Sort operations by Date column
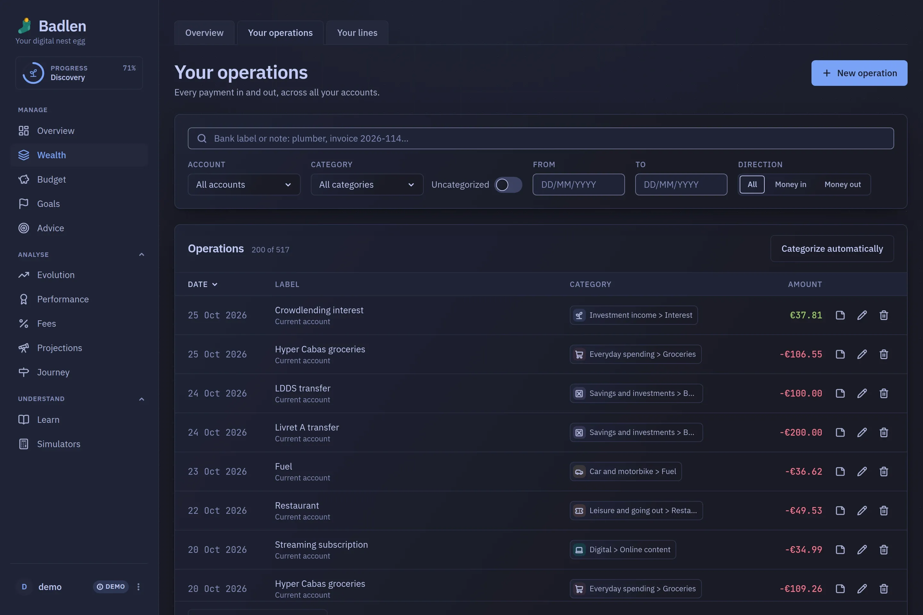 tap(203, 284)
